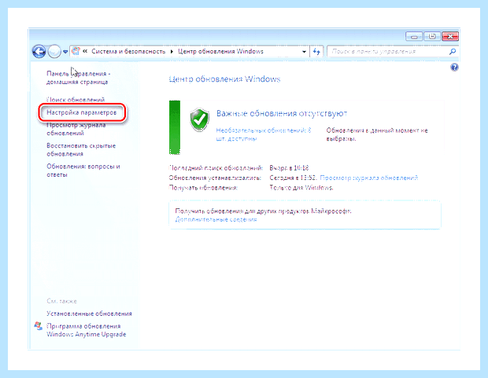The width and height of the screenshot is (488, 378).
Task: Open the blue Help question mark icon
Action: pos(454,67)
